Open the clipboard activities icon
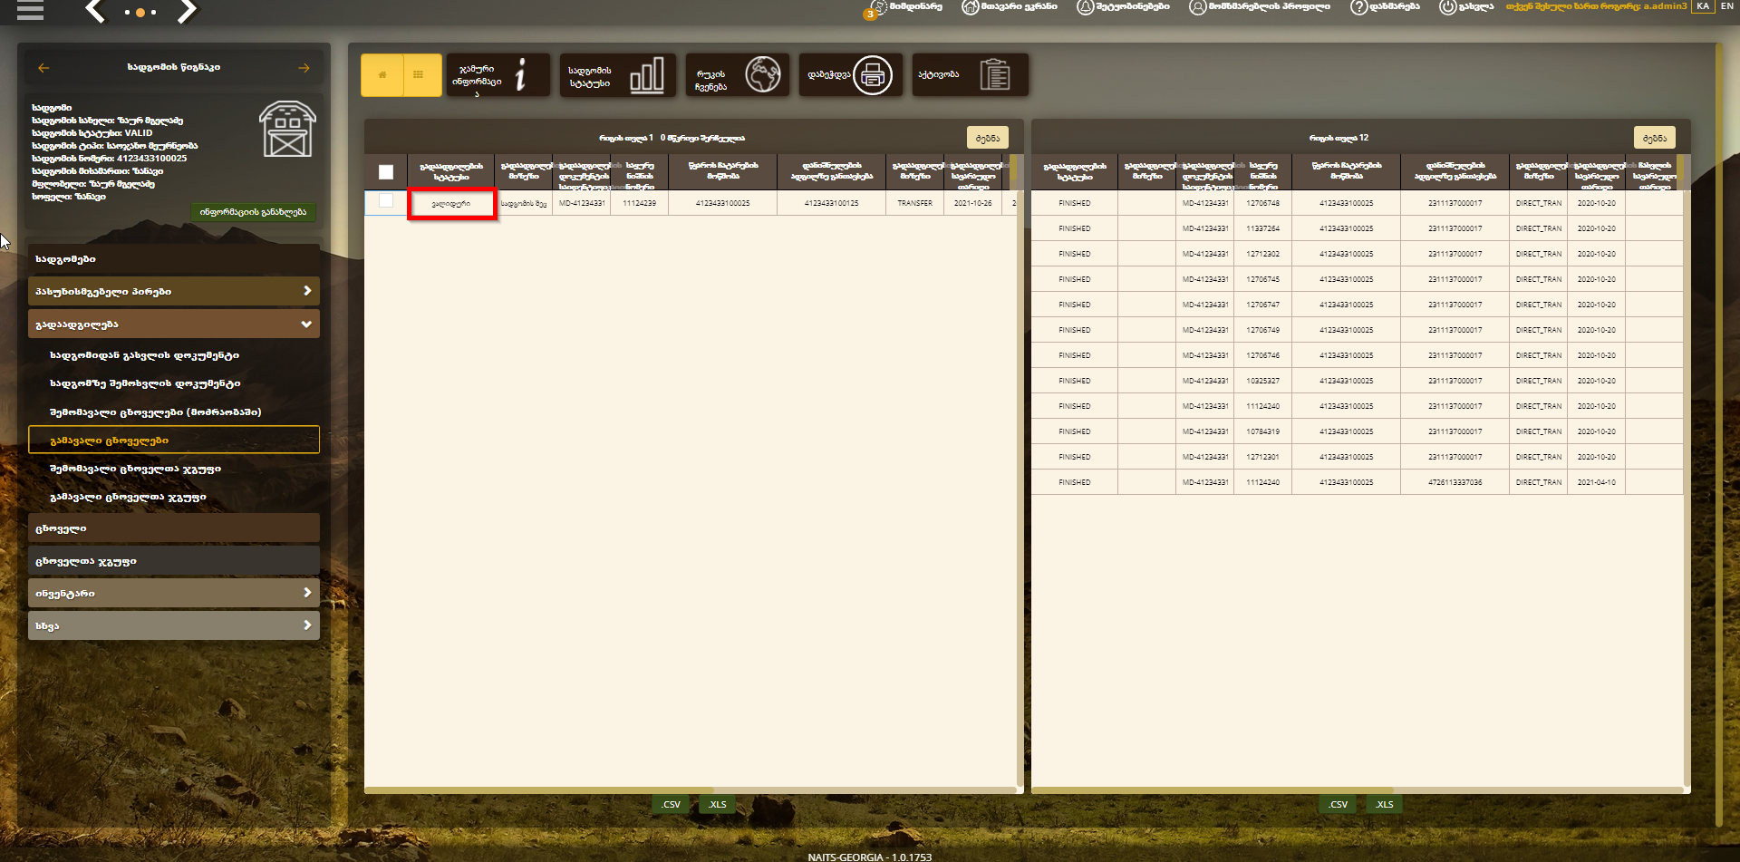This screenshot has width=1740, height=862. tap(994, 74)
